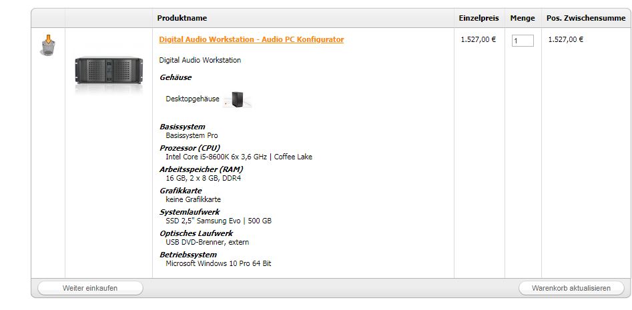Click the Microsoft Windows 10 Pro entry
Viewport: 632px width, 310px height.
tap(218, 264)
